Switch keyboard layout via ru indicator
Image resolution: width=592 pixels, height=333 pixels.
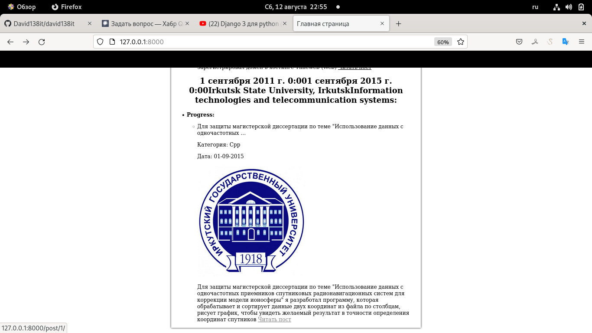pos(535,7)
